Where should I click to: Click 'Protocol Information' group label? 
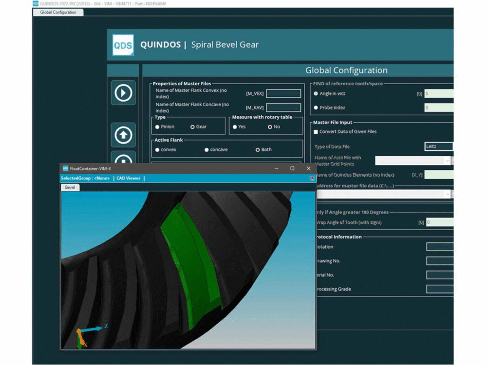pos(338,237)
